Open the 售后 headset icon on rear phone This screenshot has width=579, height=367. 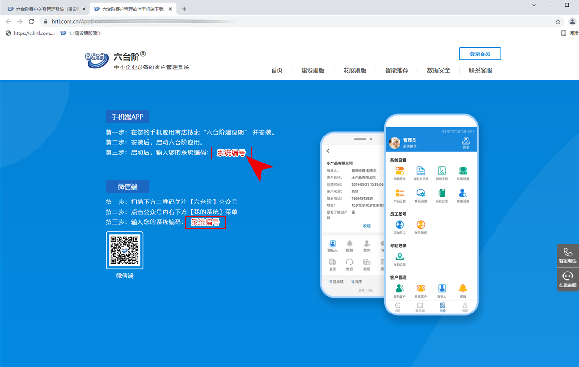click(x=349, y=262)
